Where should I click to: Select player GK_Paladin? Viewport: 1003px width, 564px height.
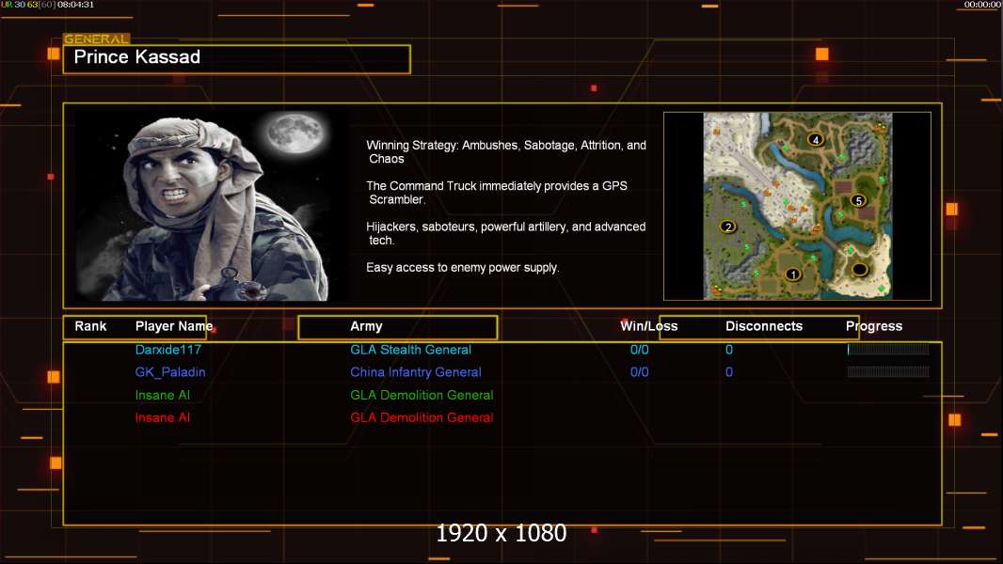(170, 372)
